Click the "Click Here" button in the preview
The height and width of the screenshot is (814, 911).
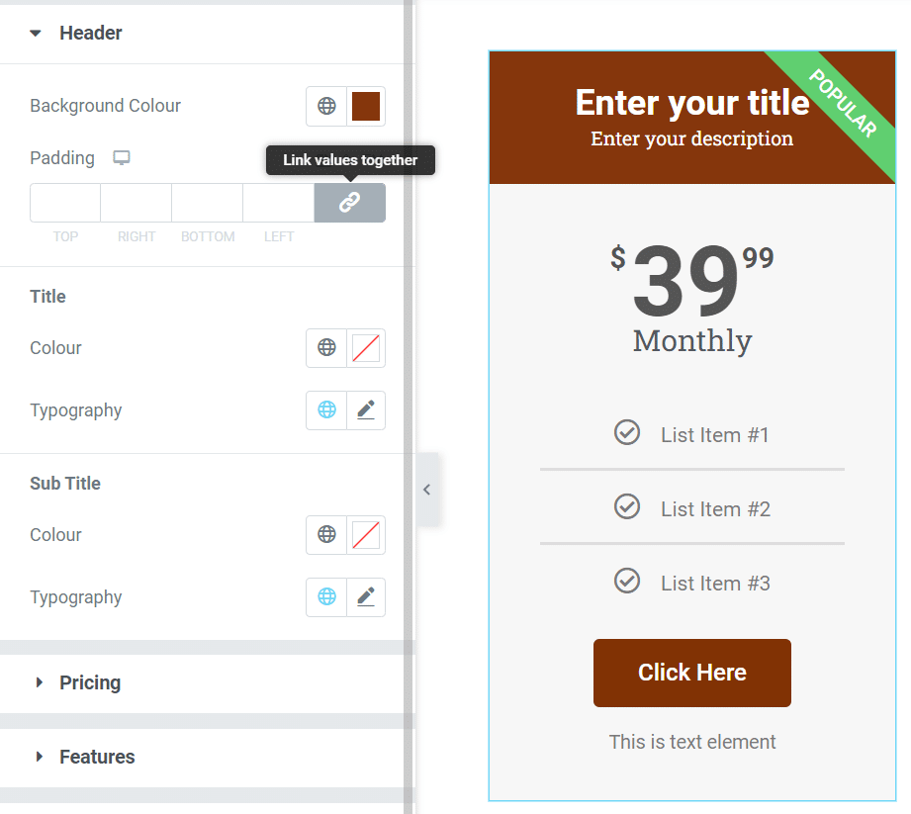click(x=691, y=673)
